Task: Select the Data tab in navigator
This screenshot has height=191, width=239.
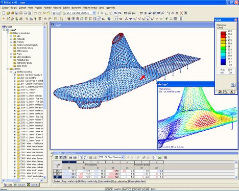Action: coord(8,185)
